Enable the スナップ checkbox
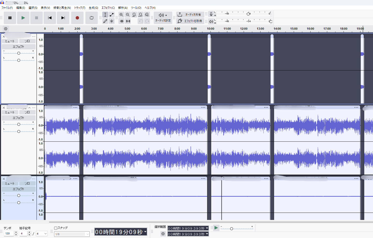This screenshot has height=238, width=373. click(x=56, y=228)
